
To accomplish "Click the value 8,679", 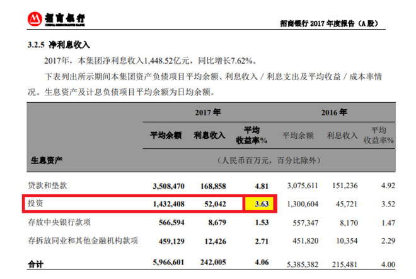I will tap(217, 222).
